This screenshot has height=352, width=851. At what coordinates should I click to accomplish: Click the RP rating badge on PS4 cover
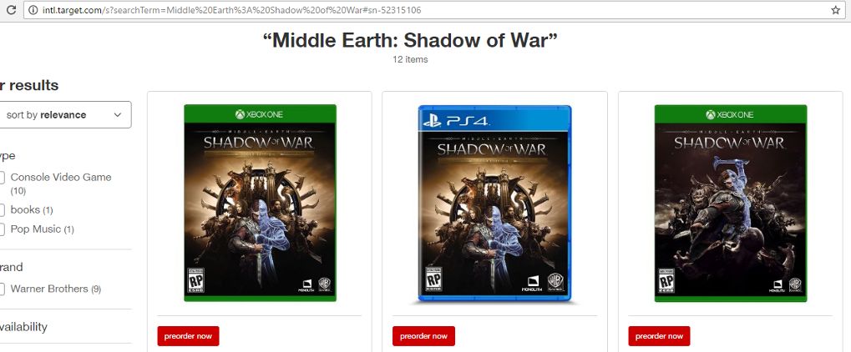coord(433,279)
